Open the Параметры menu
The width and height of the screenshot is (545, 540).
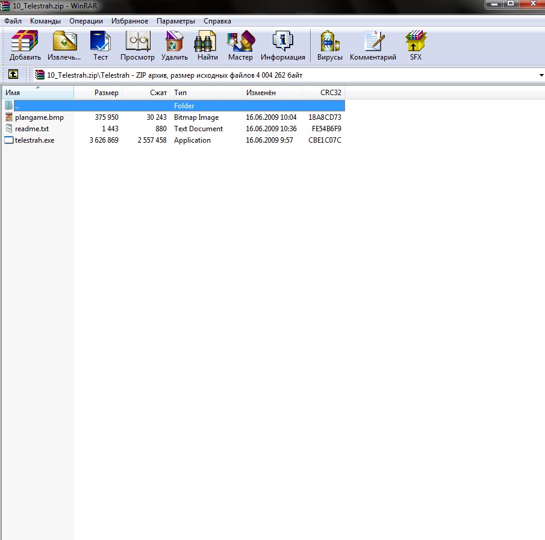[175, 21]
